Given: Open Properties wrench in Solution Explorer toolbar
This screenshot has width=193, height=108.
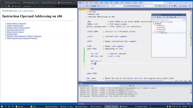Looking at the screenshot, I should (175, 17).
